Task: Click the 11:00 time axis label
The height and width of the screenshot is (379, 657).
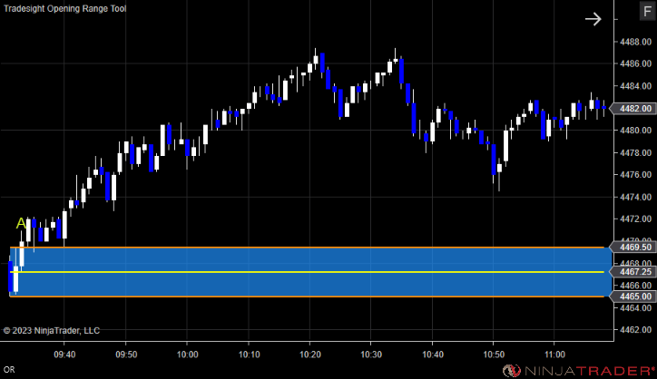Action: click(554, 355)
